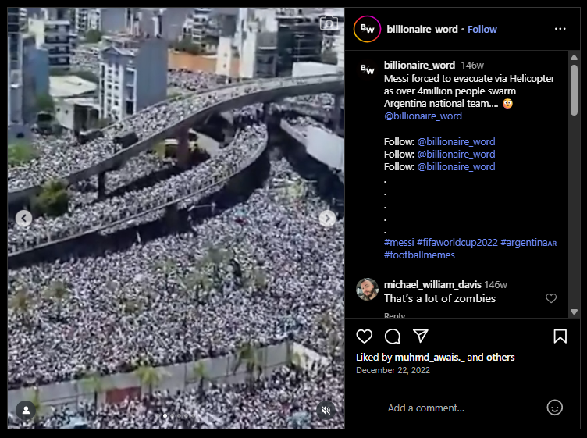Unmute the video sound
Image resolution: width=587 pixels, height=438 pixels.
click(x=326, y=411)
